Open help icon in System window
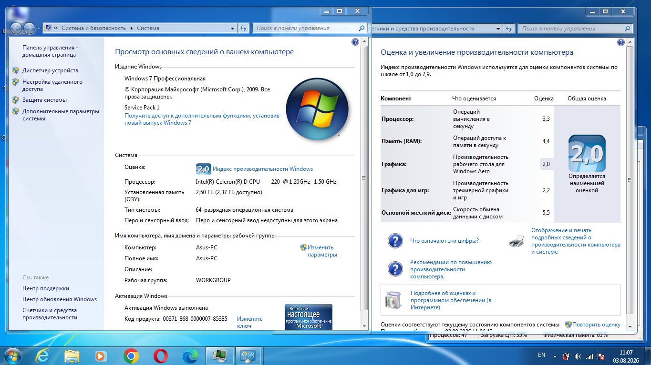This screenshot has width=651, height=365. pyautogui.click(x=355, y=42)
